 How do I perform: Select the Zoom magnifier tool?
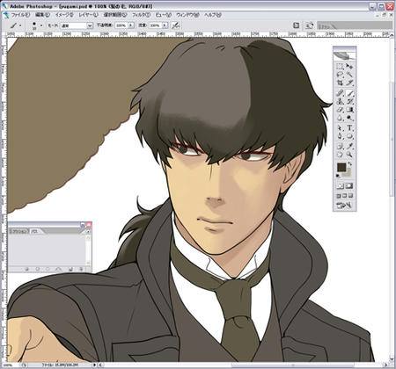click(349, 155)
